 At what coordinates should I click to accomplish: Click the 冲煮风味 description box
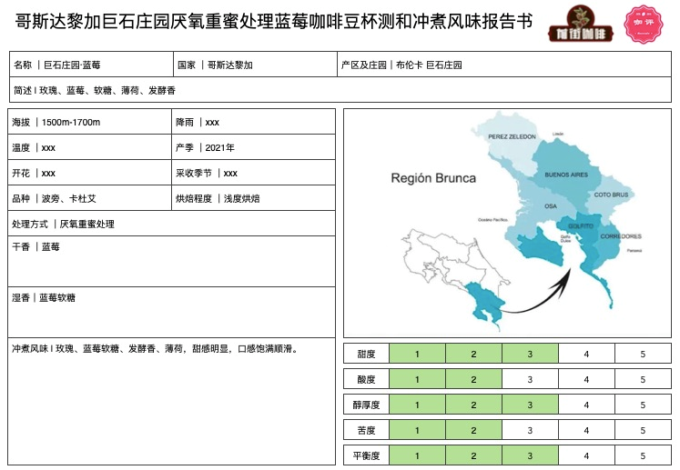[171, 400]
